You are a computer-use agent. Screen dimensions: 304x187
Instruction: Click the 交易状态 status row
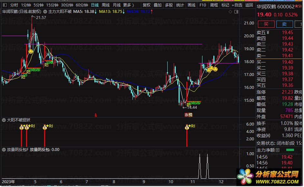click(279, 143)
